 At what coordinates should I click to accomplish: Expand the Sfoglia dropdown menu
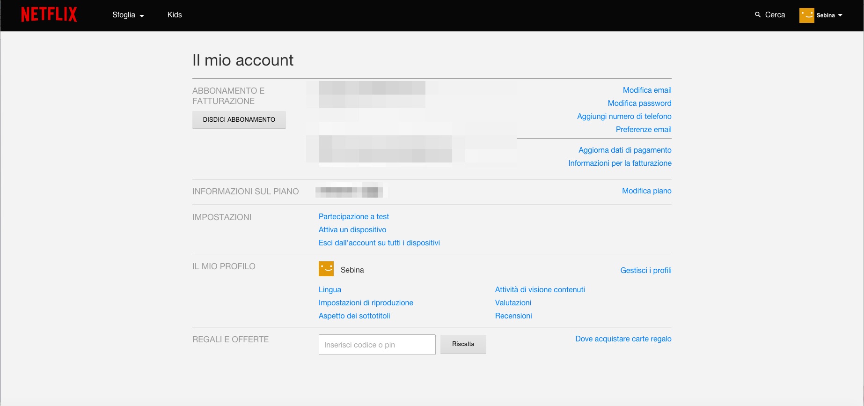(128, 15)
